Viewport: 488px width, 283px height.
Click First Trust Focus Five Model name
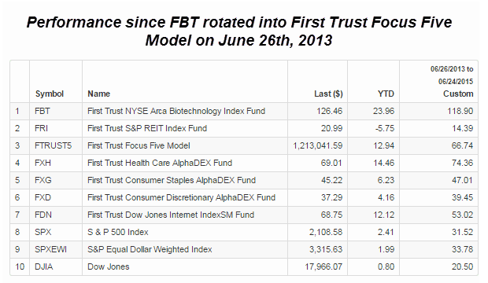[x=139, y=145]
